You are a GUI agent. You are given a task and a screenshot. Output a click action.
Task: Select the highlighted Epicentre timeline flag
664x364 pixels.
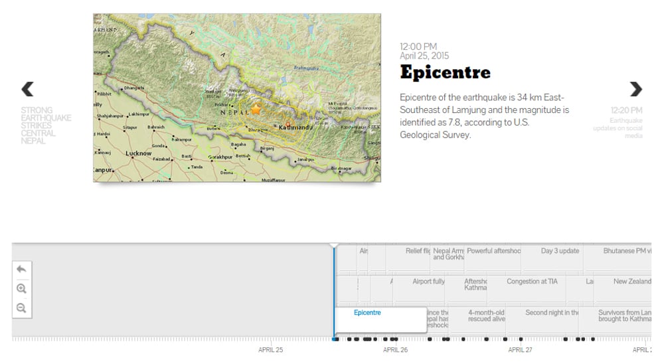coord(380,319)
